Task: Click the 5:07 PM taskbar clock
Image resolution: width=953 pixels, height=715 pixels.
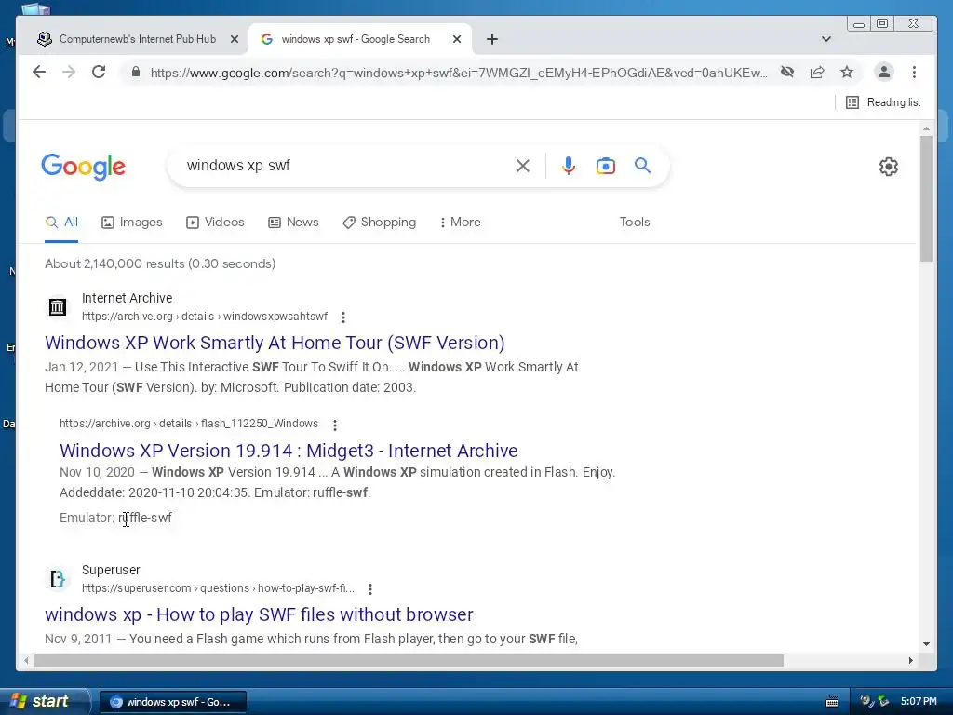Action: tap(919, 702)
